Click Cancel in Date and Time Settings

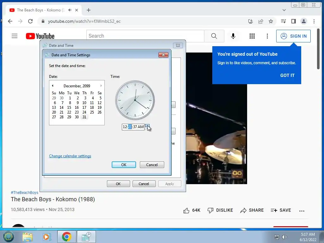coord(152,165)
